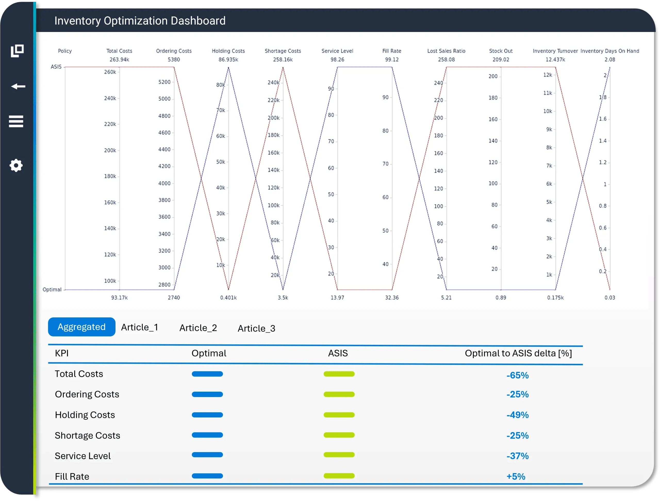Click the +5% Fill Rate delta value

point(516,476)
